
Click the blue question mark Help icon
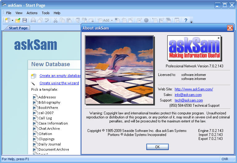click(x=186, y=20)
